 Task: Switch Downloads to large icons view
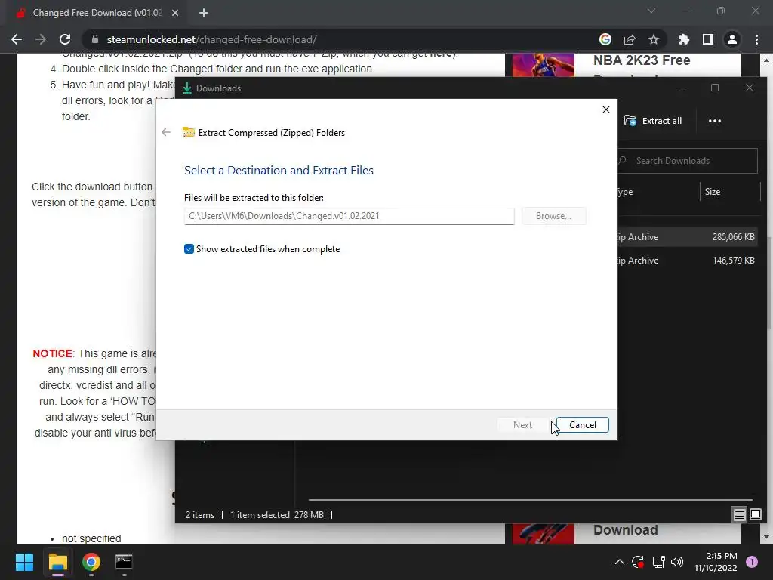click(x=755, y=515)
